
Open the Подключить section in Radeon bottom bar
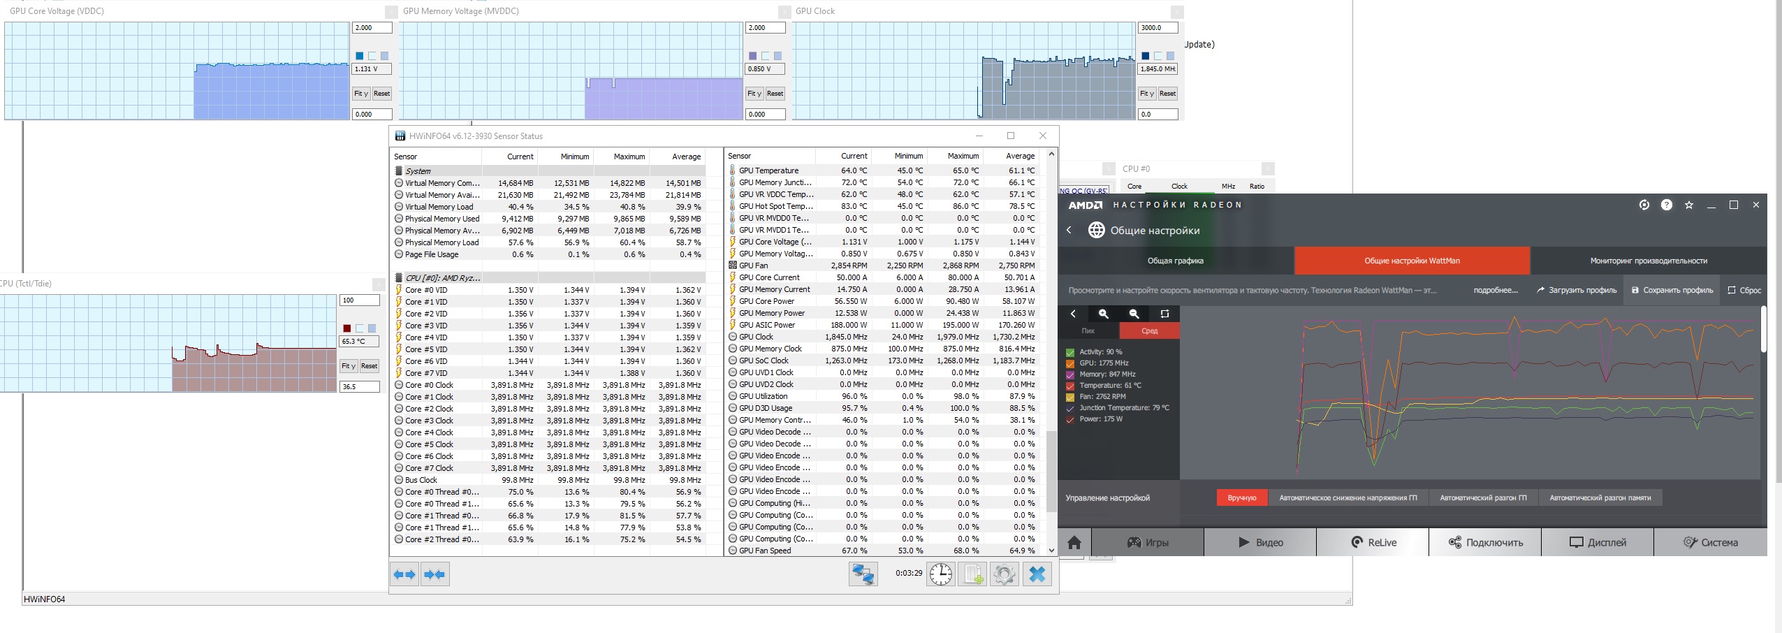click(x=1485, y=542)
